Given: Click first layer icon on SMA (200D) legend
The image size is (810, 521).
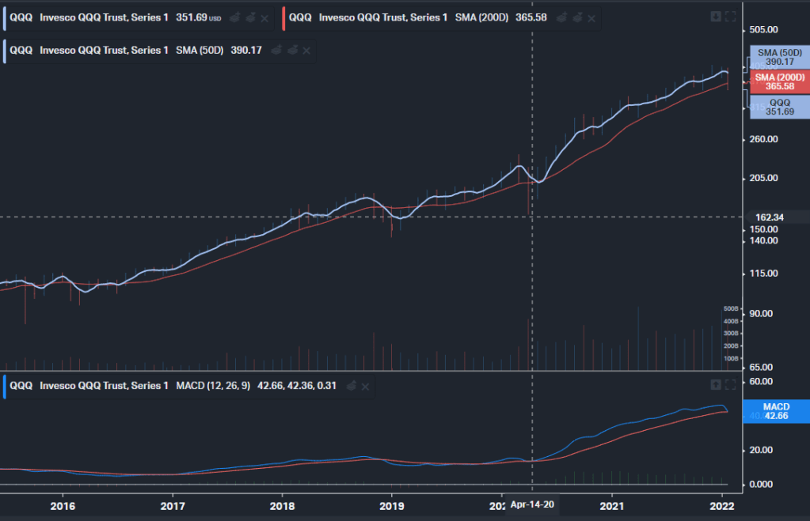Looking at the screenshot, I should tap(562, 17).
